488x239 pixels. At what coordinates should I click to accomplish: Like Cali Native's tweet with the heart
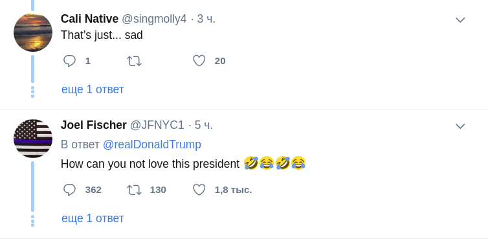[x=199, y=61]
